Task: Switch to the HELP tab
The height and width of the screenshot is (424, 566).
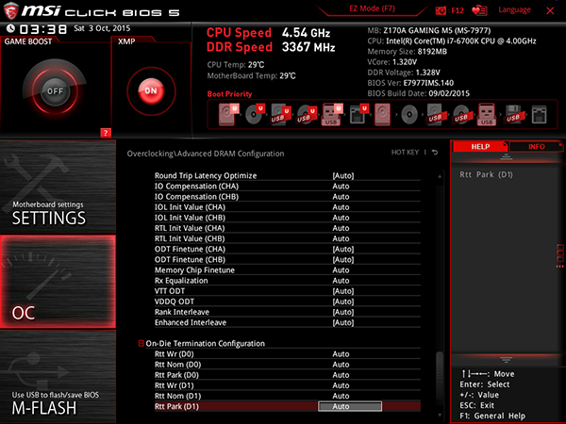Action: pyautogui.click(x=480, y=147)
